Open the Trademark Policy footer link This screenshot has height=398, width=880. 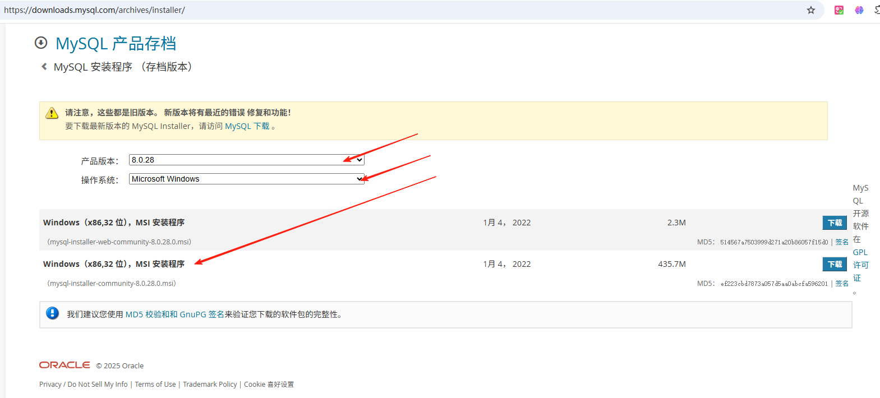(x=210, y=385)
